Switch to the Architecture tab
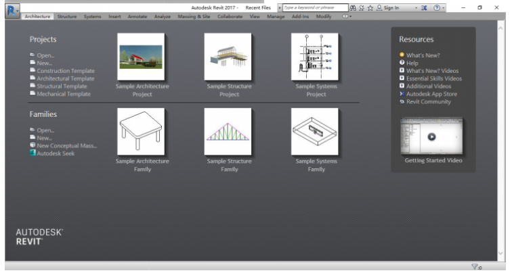The image size is (512, 273). [x=37, y=16]
